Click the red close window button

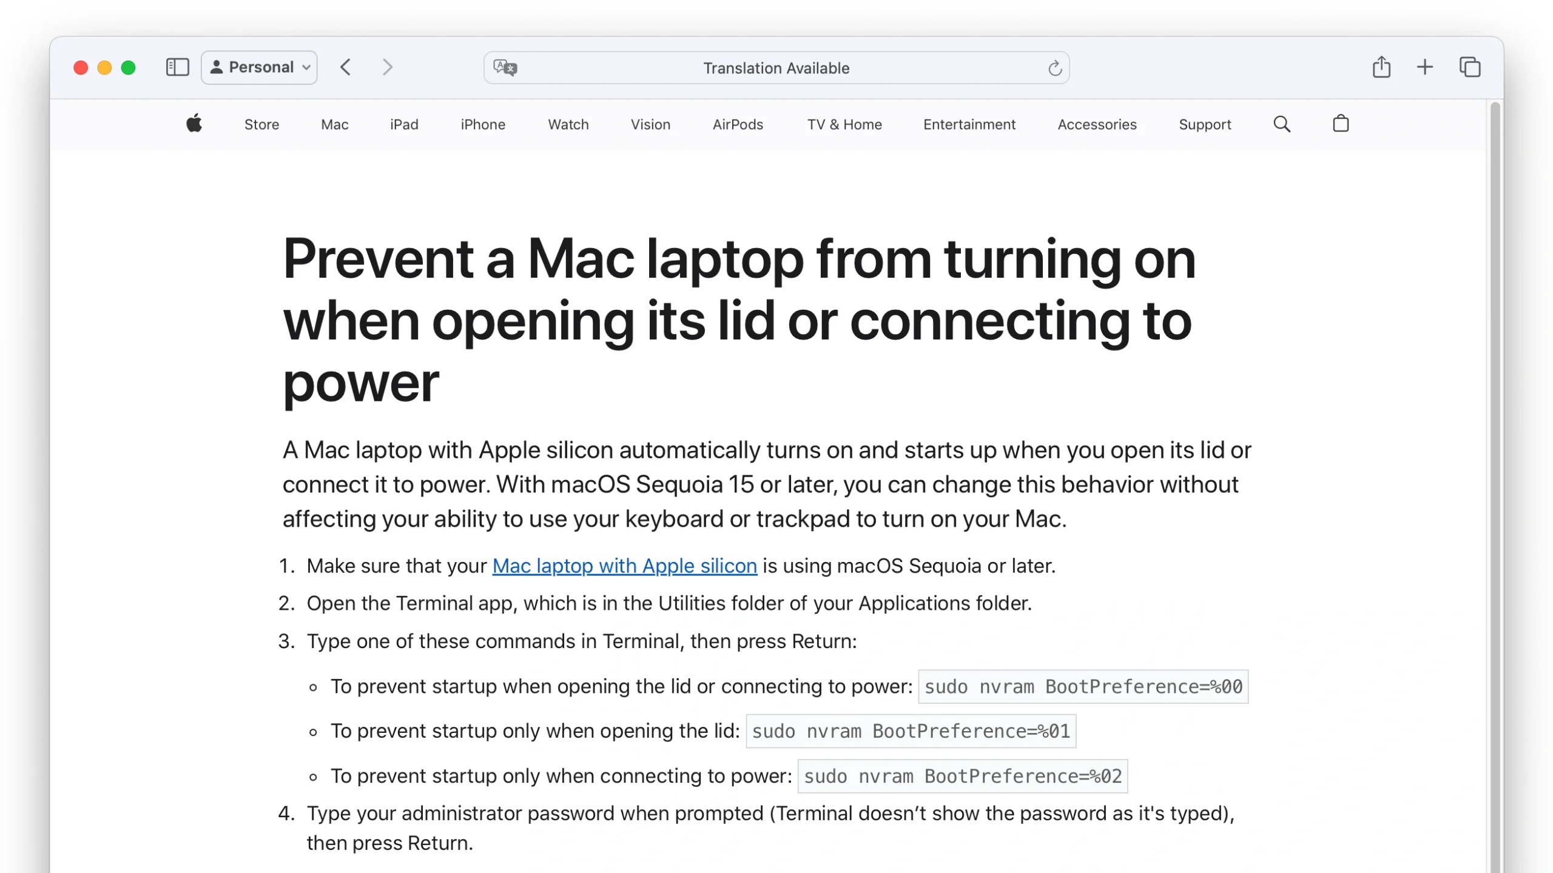81,67
